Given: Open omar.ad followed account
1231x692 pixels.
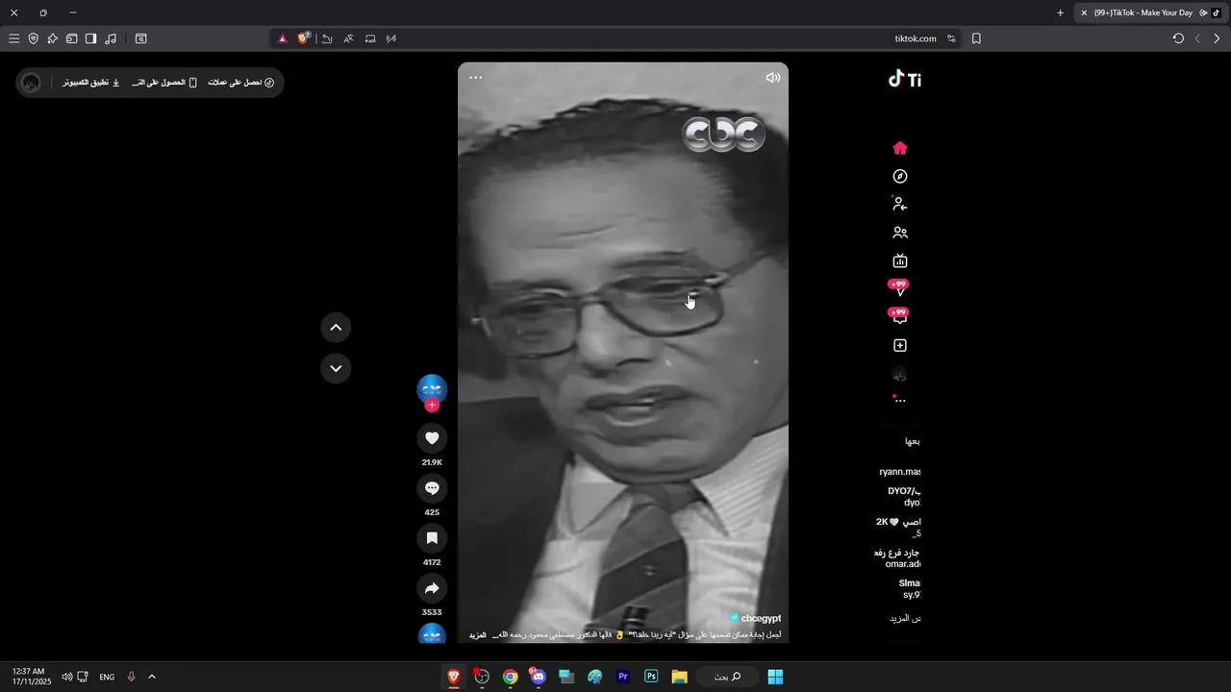Looking at the screenshot, I should pos(898,558).
